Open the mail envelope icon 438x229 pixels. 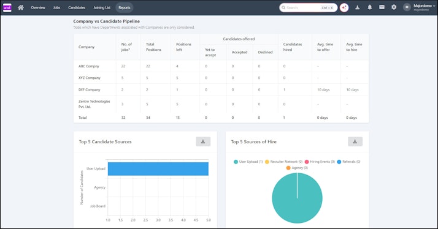(x=382, y=7)
